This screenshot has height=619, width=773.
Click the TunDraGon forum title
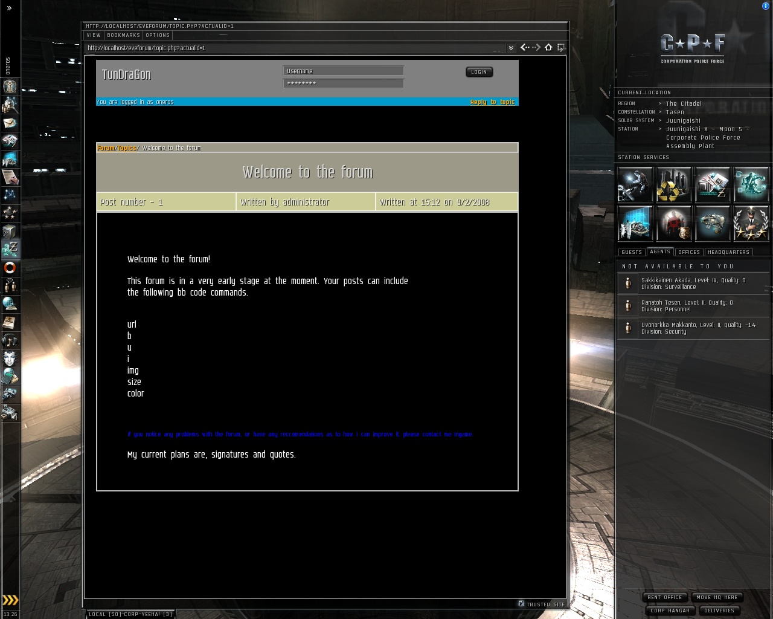[126, 75]
